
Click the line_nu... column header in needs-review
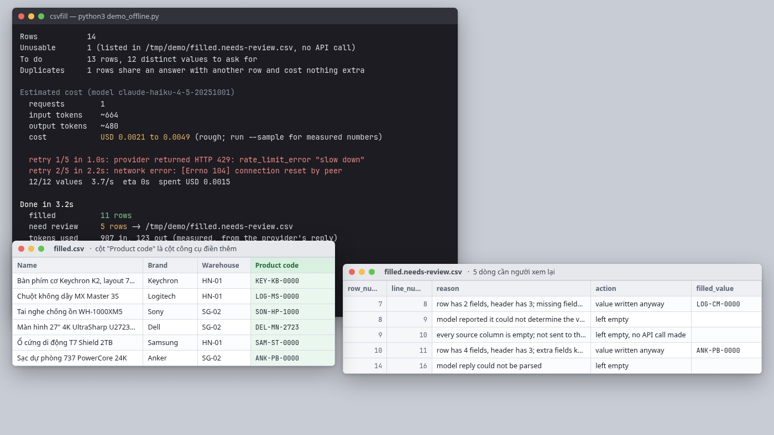[409, 289]
